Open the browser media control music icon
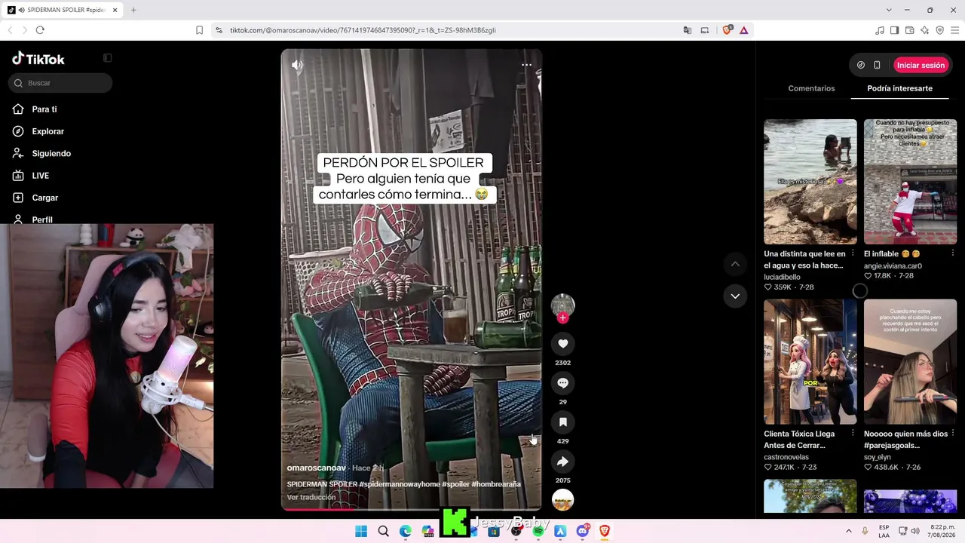Screen dimensions: 965x543 coord(880,30)
